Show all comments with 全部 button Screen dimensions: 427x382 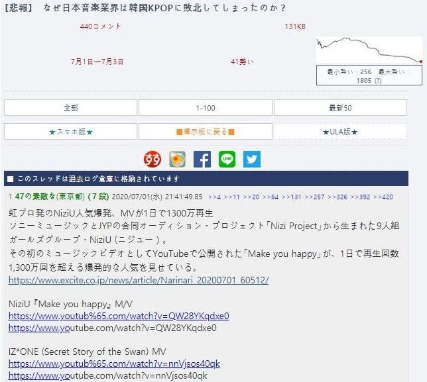click(70, 108)
